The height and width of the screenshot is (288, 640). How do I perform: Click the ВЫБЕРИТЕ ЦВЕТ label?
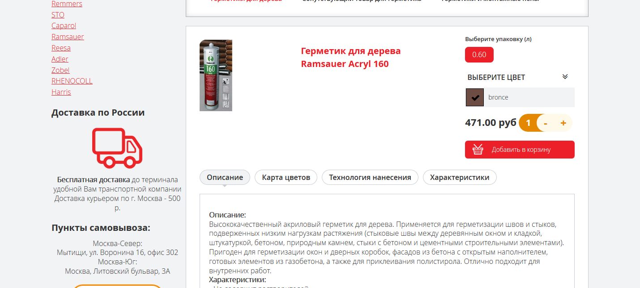[x=496, y=77]
